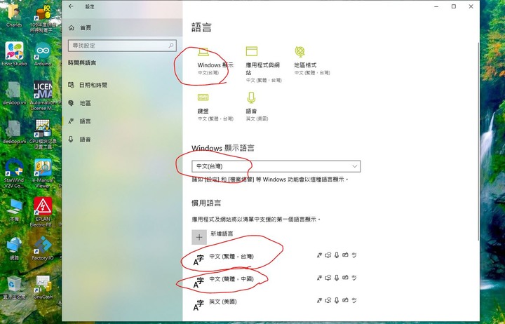The height and width of the screenshot is (324, 505).
Task: Click the magnifier icon in search box
Action: tap(171, 46)
